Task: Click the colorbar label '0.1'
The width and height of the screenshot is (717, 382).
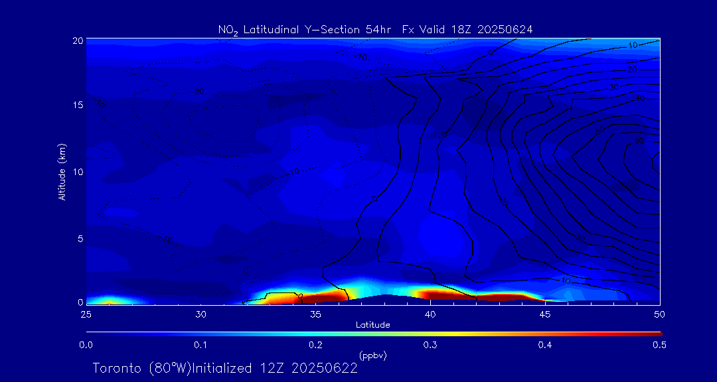Action: 200,345
